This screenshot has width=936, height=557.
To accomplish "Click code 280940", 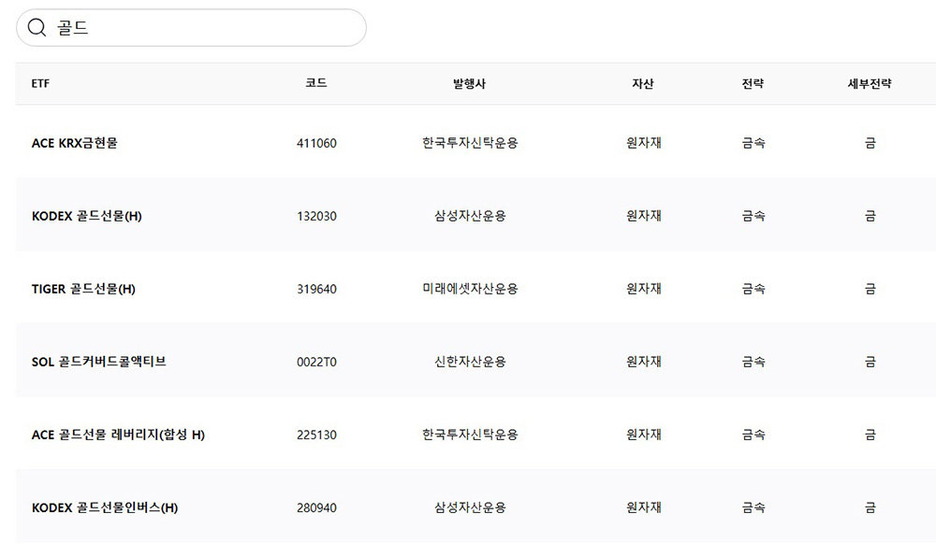I will (316, 507).
